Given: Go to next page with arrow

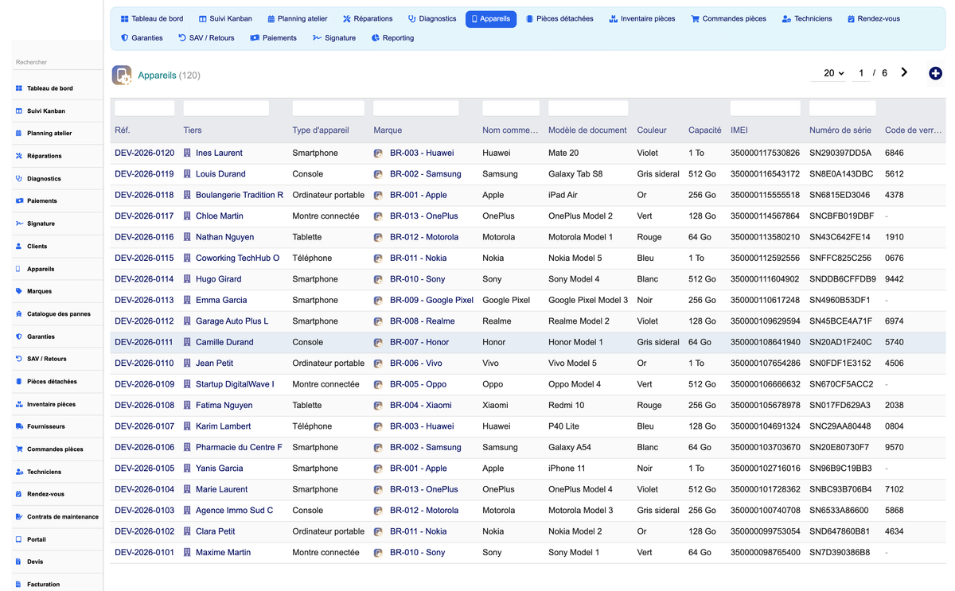Looking at the screenshot, I should (x=904, y=72).
